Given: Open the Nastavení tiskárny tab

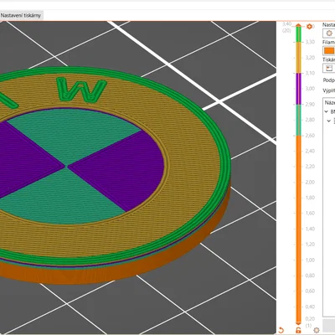Looking at the screenshot, I should click(x=21, y=15).
